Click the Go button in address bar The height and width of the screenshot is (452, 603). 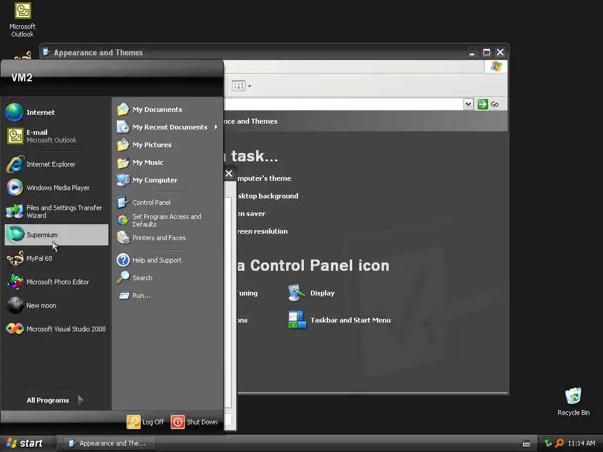coord(488,104)
